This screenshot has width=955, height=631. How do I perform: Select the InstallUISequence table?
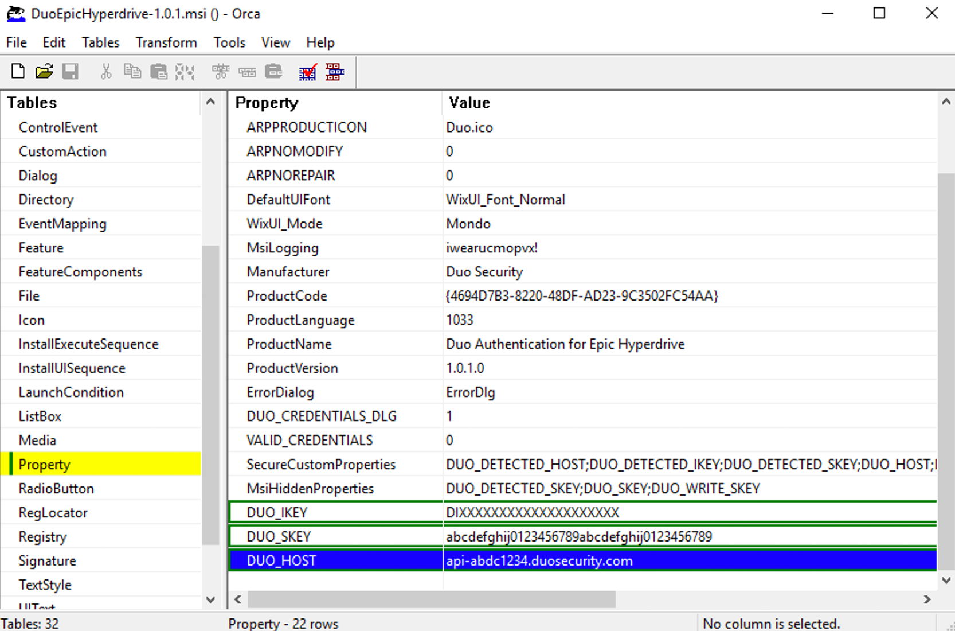(x=72, y=368)
